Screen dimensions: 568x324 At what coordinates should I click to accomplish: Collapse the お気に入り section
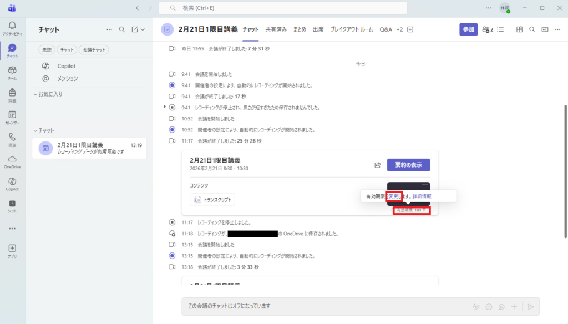tap(35, 94)
